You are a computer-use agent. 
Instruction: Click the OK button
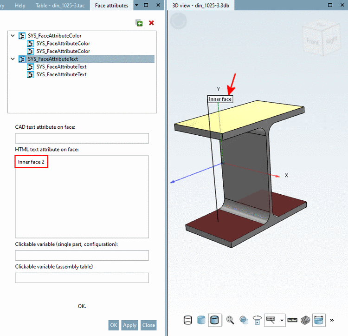click(114, 325)
